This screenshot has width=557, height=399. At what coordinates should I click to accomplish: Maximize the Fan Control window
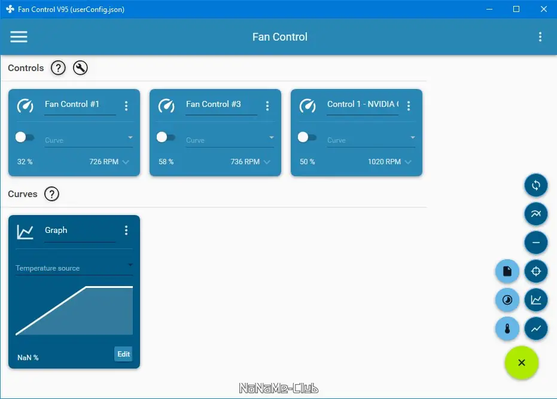pyautogui.click(x=516, y=9)
